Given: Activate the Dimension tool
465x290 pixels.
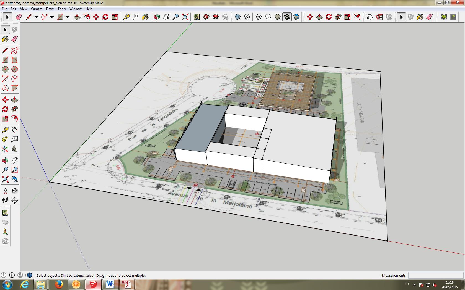Looking at the screenshot, I should coord(15,130).
